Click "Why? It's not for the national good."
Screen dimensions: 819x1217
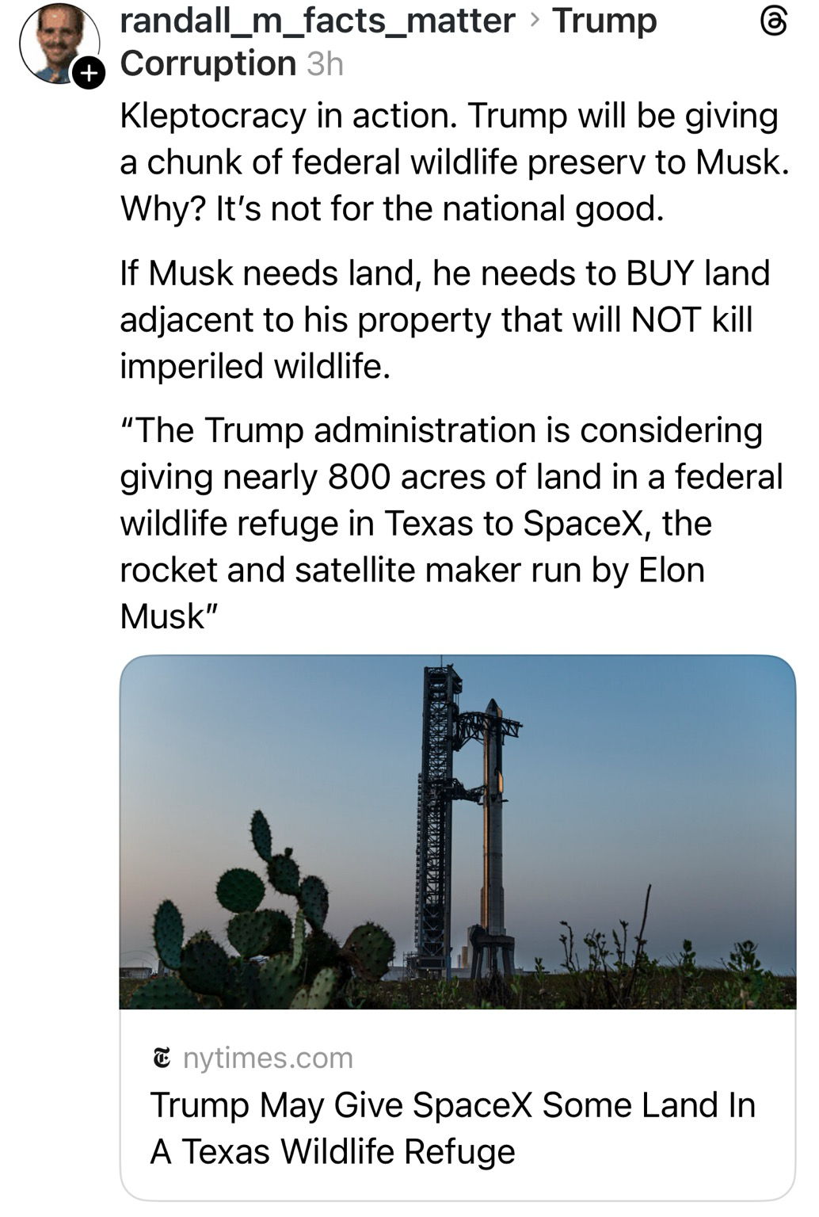tap(391, 208)
